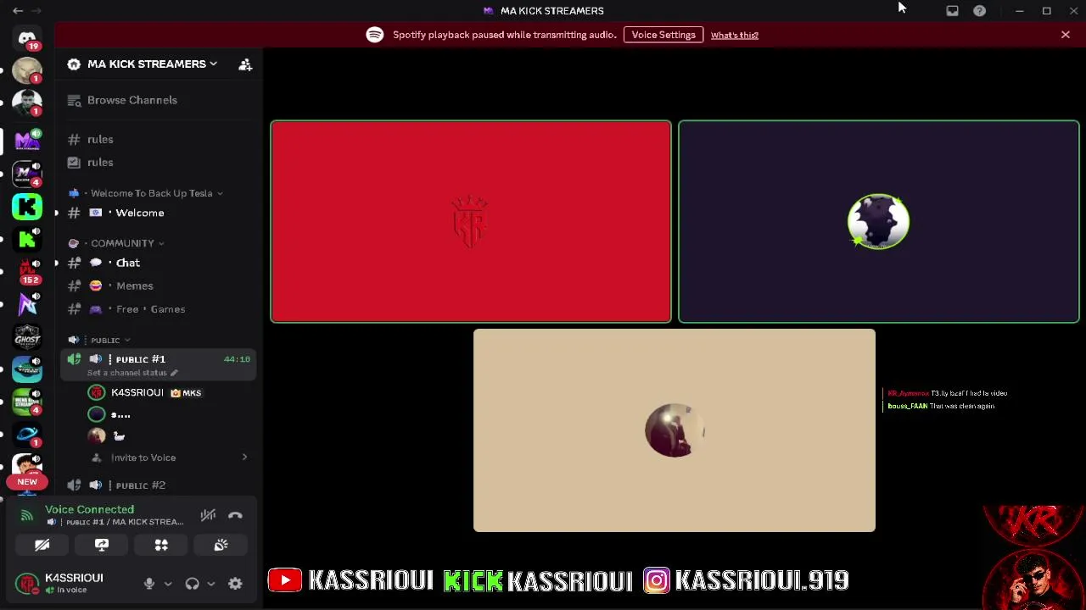Image resolution: width=1086 pixels, height=610 pixels.
Task: Open the Free Games channel
Action: [x=159, y=309]
